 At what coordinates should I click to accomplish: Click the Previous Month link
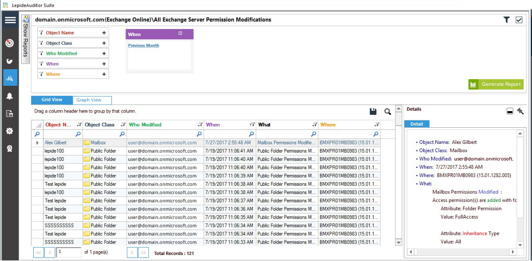144,45
